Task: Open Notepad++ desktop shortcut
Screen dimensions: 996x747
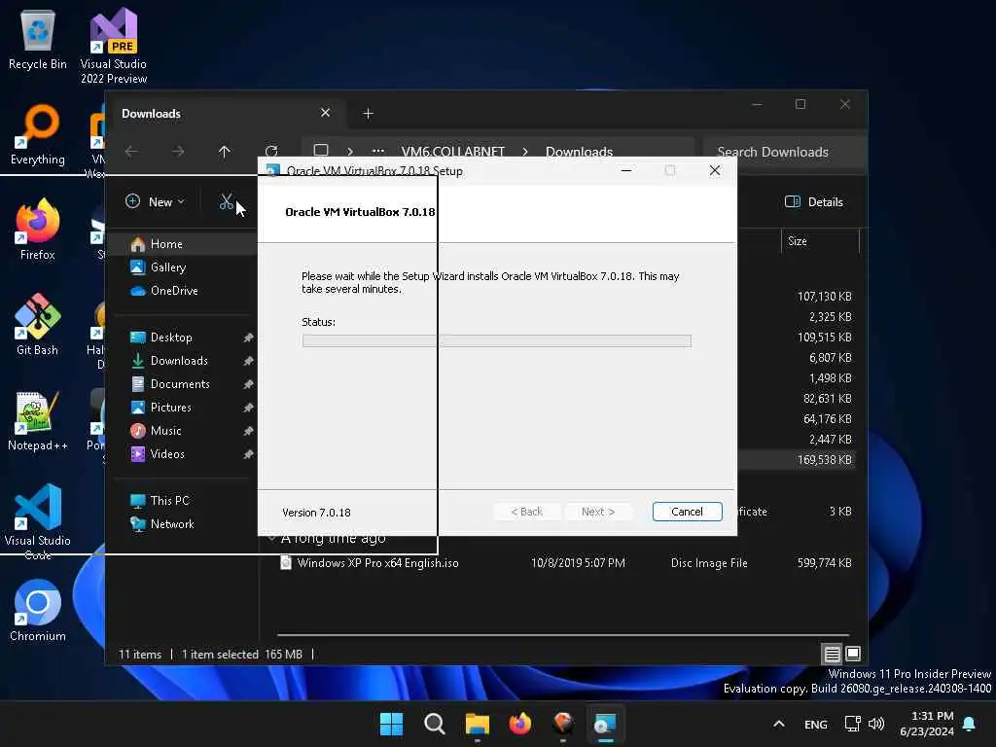Action: pyautogui.click(x=38, y=421)
